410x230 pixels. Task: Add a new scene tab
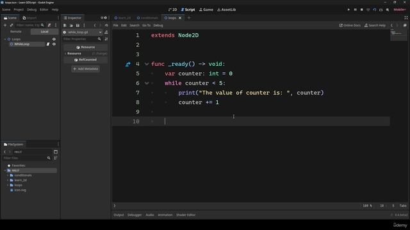(189, 18)
